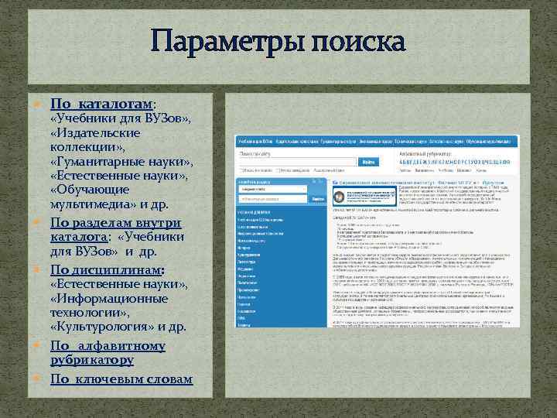
Task: Click the institute logo banner thumbnail
Action: pos(364,196)
